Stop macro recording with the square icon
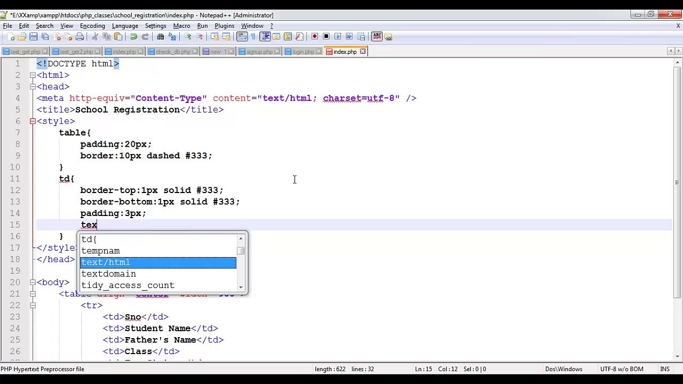 click(x=327, y=37)
